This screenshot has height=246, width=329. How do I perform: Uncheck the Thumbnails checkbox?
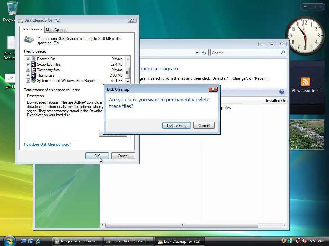[28, 75]
